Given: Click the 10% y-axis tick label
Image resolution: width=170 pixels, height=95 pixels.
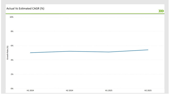Looking at the screenshot, I should tap(12, 17).
